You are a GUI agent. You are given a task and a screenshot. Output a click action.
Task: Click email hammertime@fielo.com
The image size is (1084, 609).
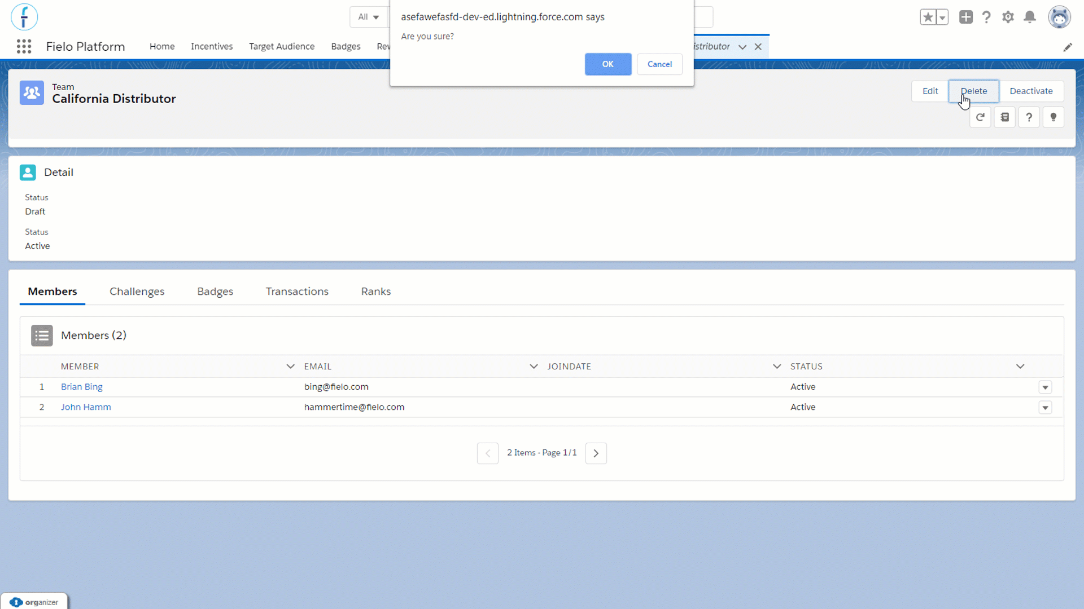pyautogui.click(x=354, y=407)
